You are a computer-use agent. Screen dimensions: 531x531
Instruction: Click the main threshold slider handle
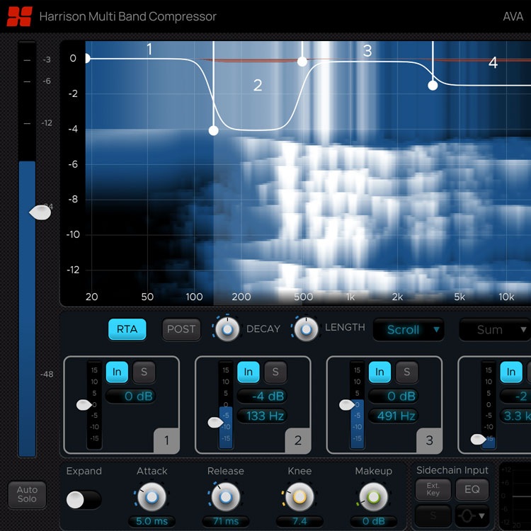(x=40, y=212)
